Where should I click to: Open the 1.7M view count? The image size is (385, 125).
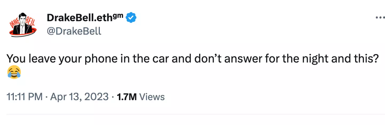point(127,97)
